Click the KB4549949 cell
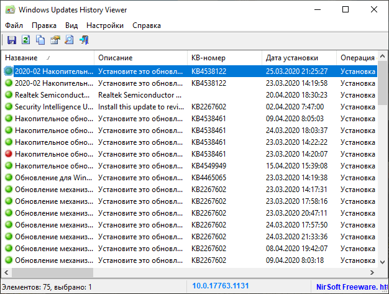 209,166
